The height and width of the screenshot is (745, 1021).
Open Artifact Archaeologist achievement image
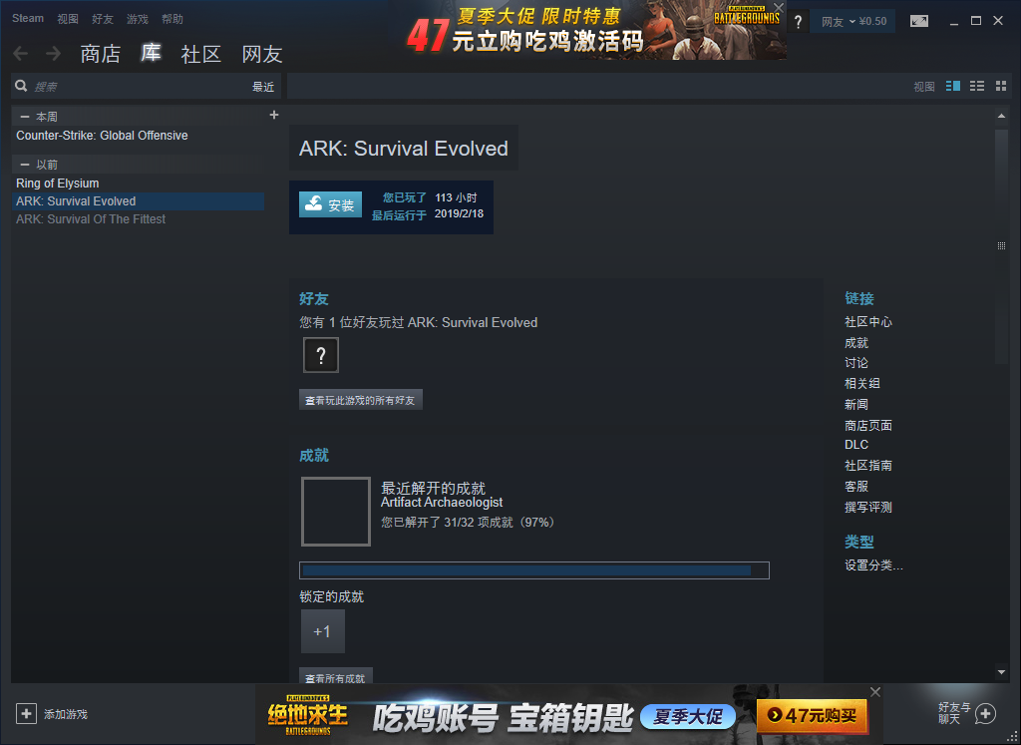pyautogui.click(x=335, y=512)
